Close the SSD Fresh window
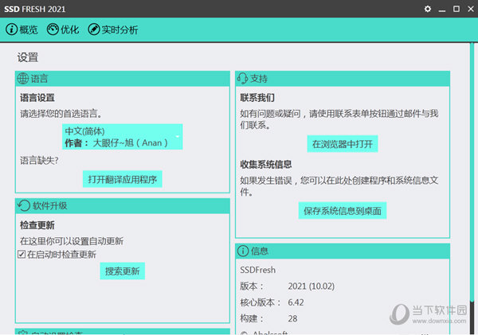The image size is (478, 335). point(471,9)
